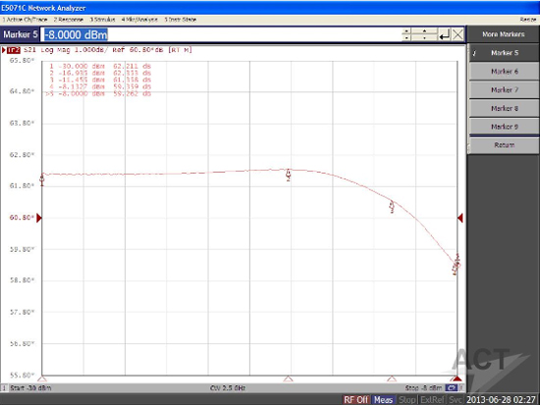Select marker 2 triangle on the stimulus axis
Viewport: 540px width, 405px height.
pos(289,379)
